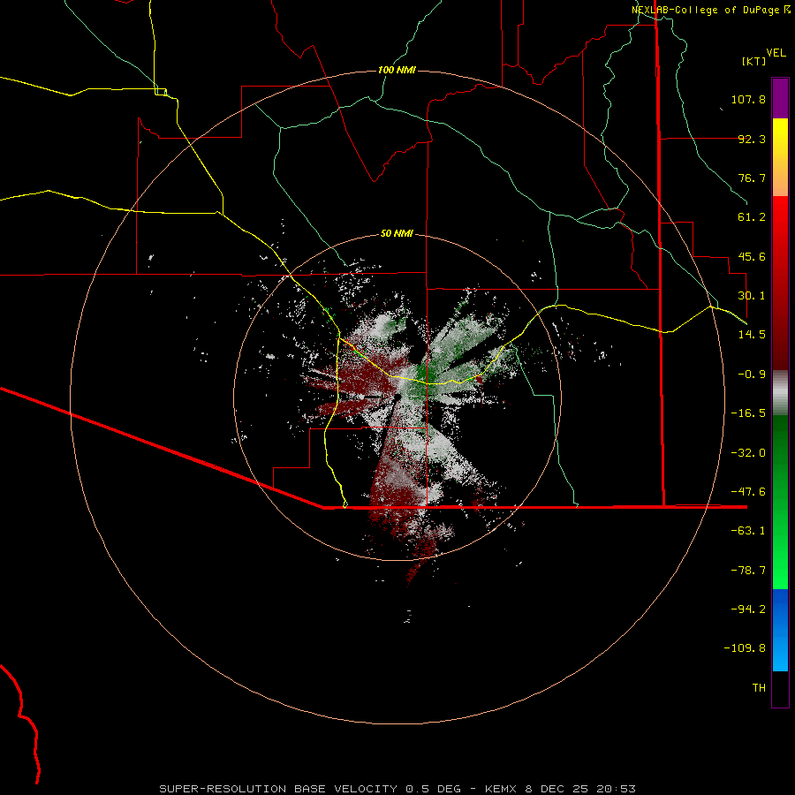This screenshot has width=795, height=795.
Task: Click the [KT] units label
Action: pyautogui.click(x=753, y=61)
